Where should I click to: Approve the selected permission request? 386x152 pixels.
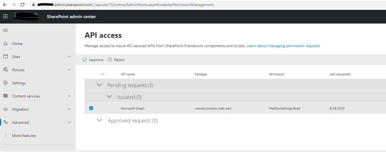coord(93,60)
